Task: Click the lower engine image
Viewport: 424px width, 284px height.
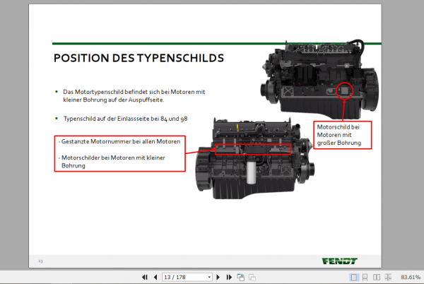Action: [254, 158]
